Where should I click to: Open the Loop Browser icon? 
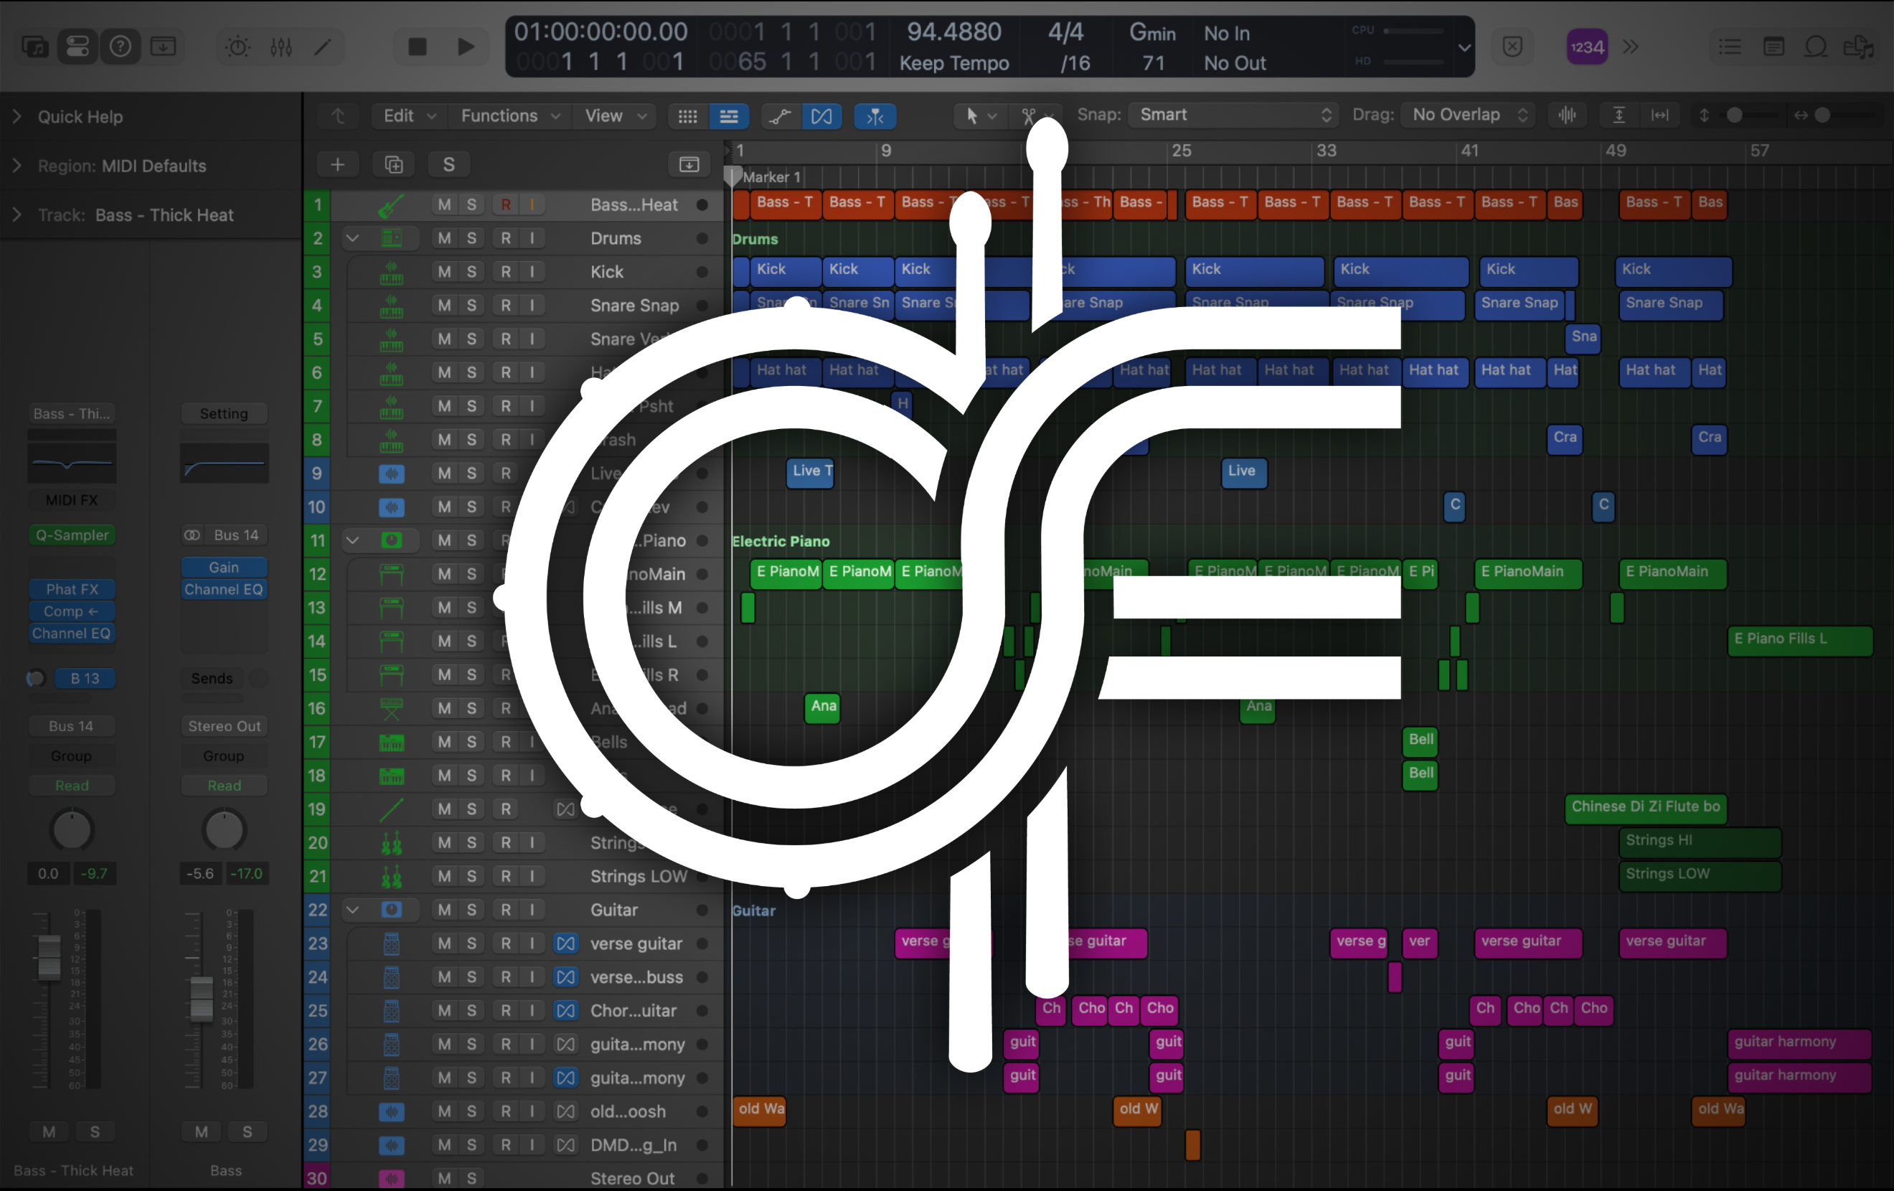(x=1815, y=47)
